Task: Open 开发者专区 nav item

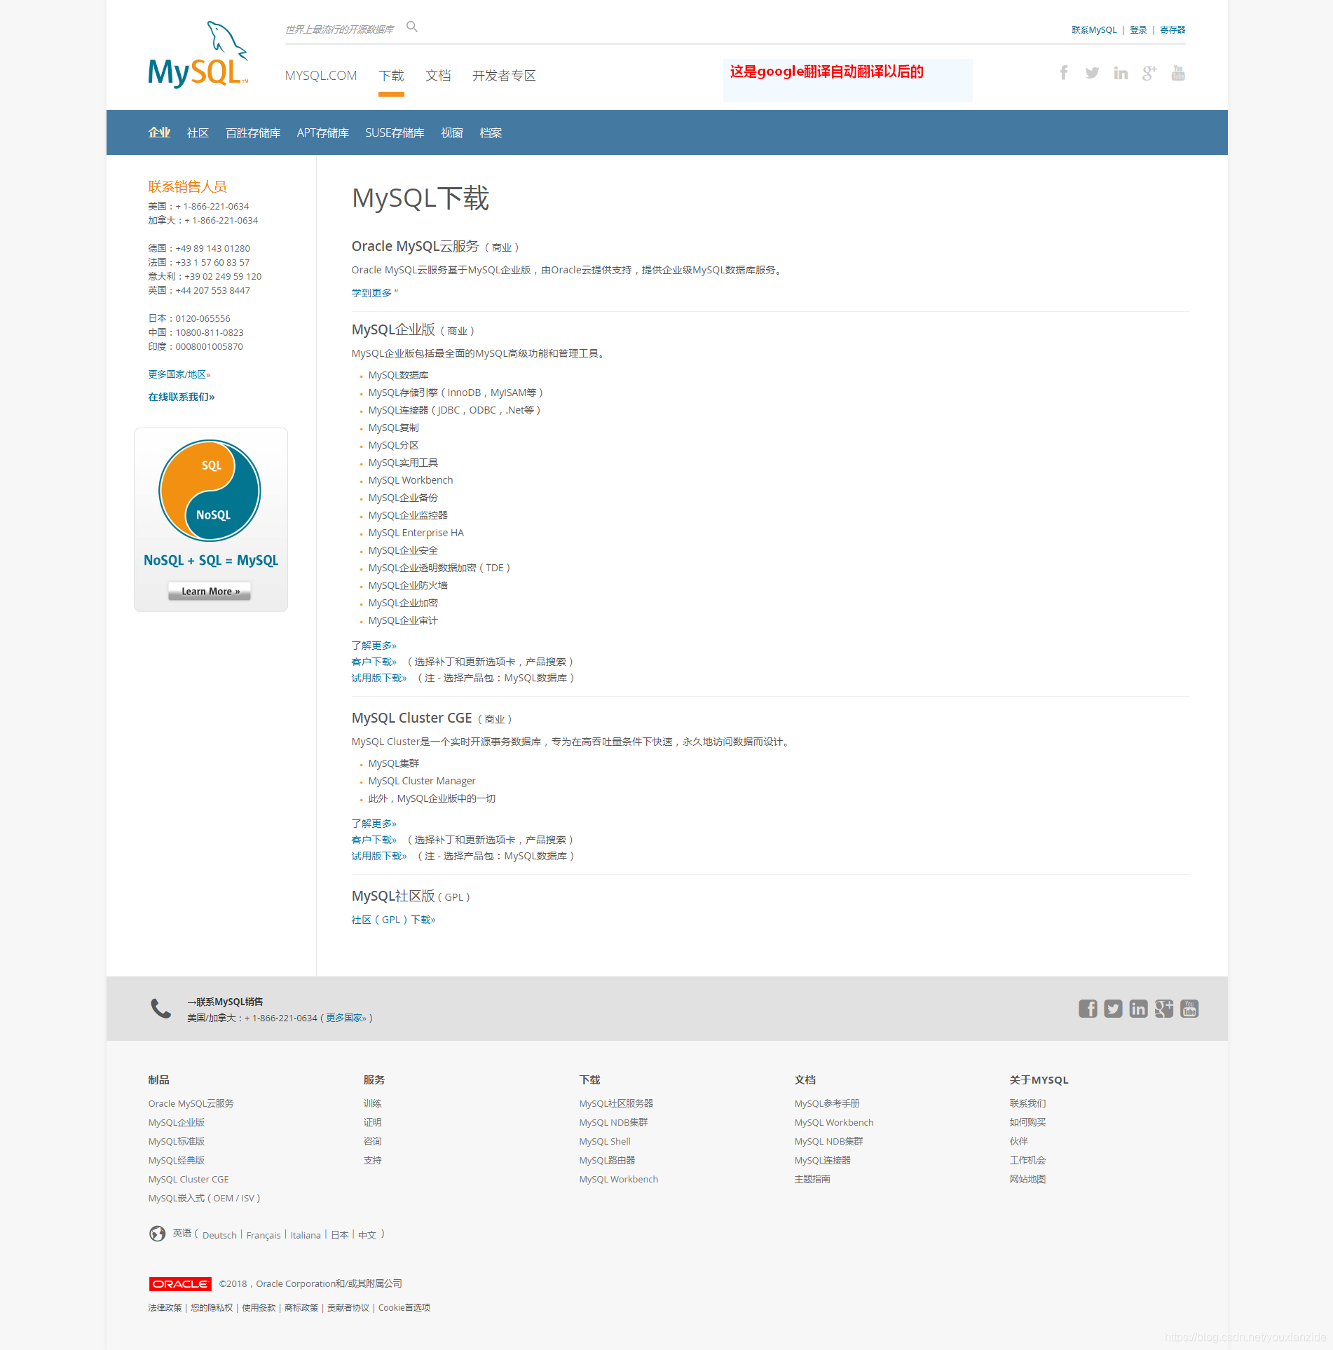Action: (504, 76)
